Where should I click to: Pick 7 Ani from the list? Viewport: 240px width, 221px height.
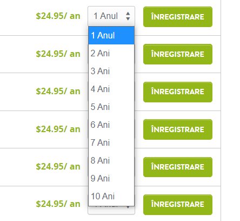pos(111,142)
